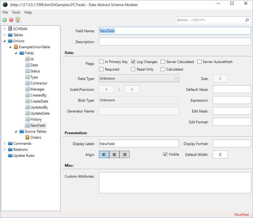Open the Tools menu
253x218 pixels.
16,12
